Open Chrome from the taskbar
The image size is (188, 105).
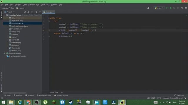28,102
